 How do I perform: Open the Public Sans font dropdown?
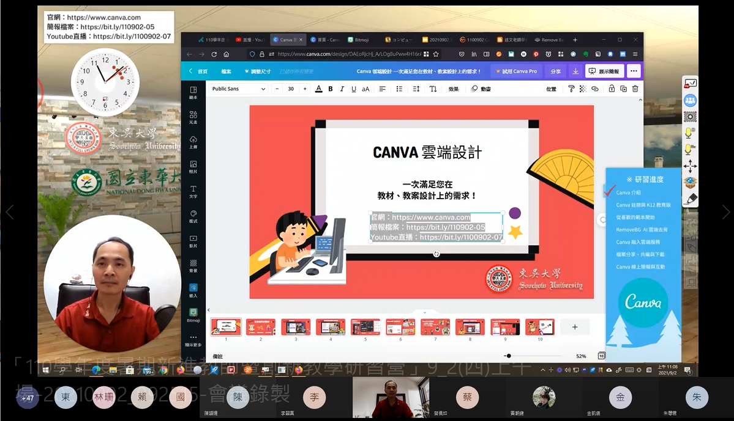coord(239,89)
